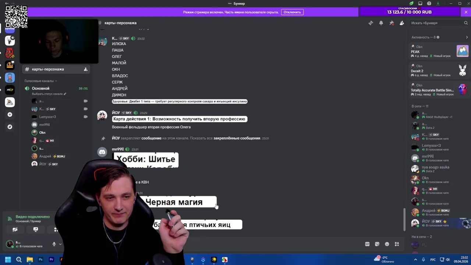Open microphone options dropdown arrow
Viewport: 471px width, 265px height.
point(60,244)
